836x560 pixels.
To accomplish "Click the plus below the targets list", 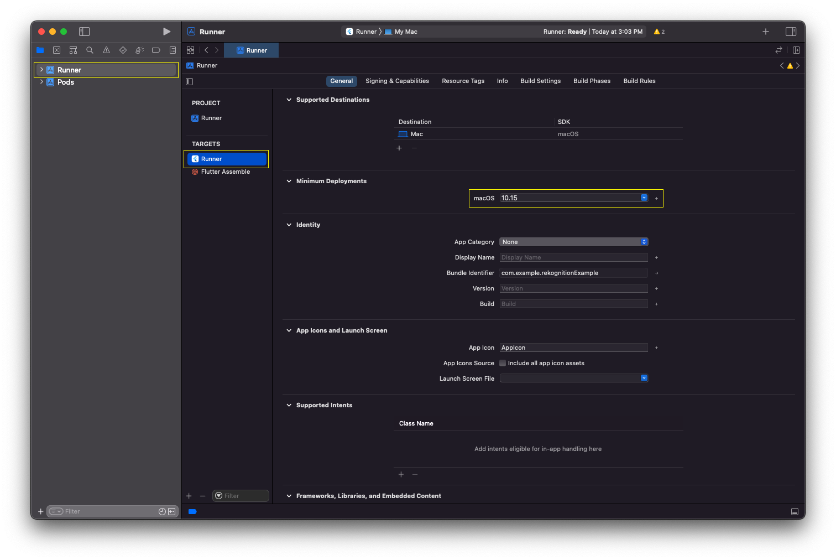I will (189, 496).
